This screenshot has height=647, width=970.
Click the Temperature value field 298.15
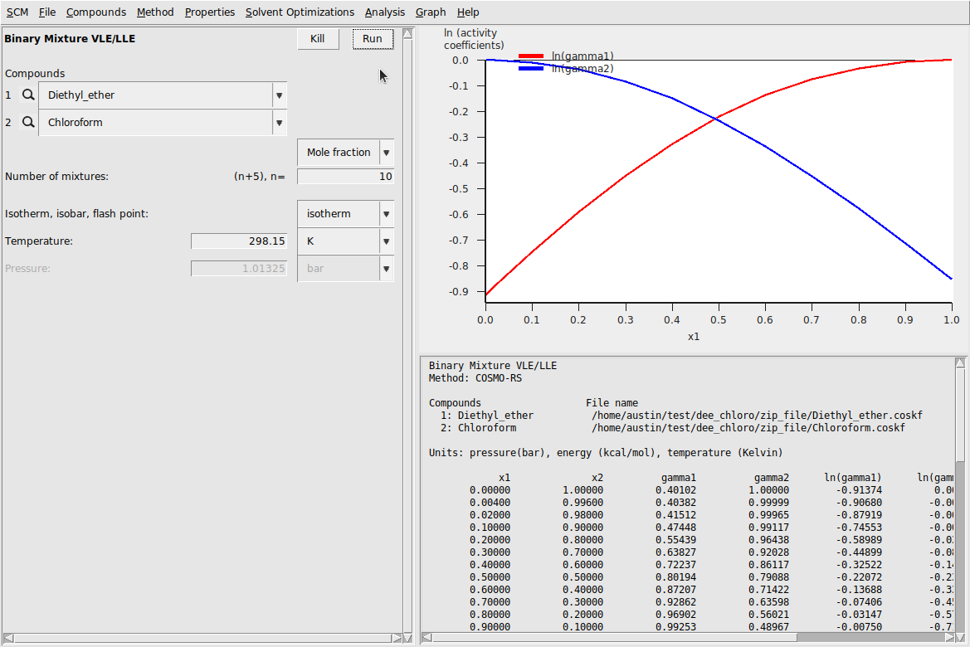coord(239,241)
